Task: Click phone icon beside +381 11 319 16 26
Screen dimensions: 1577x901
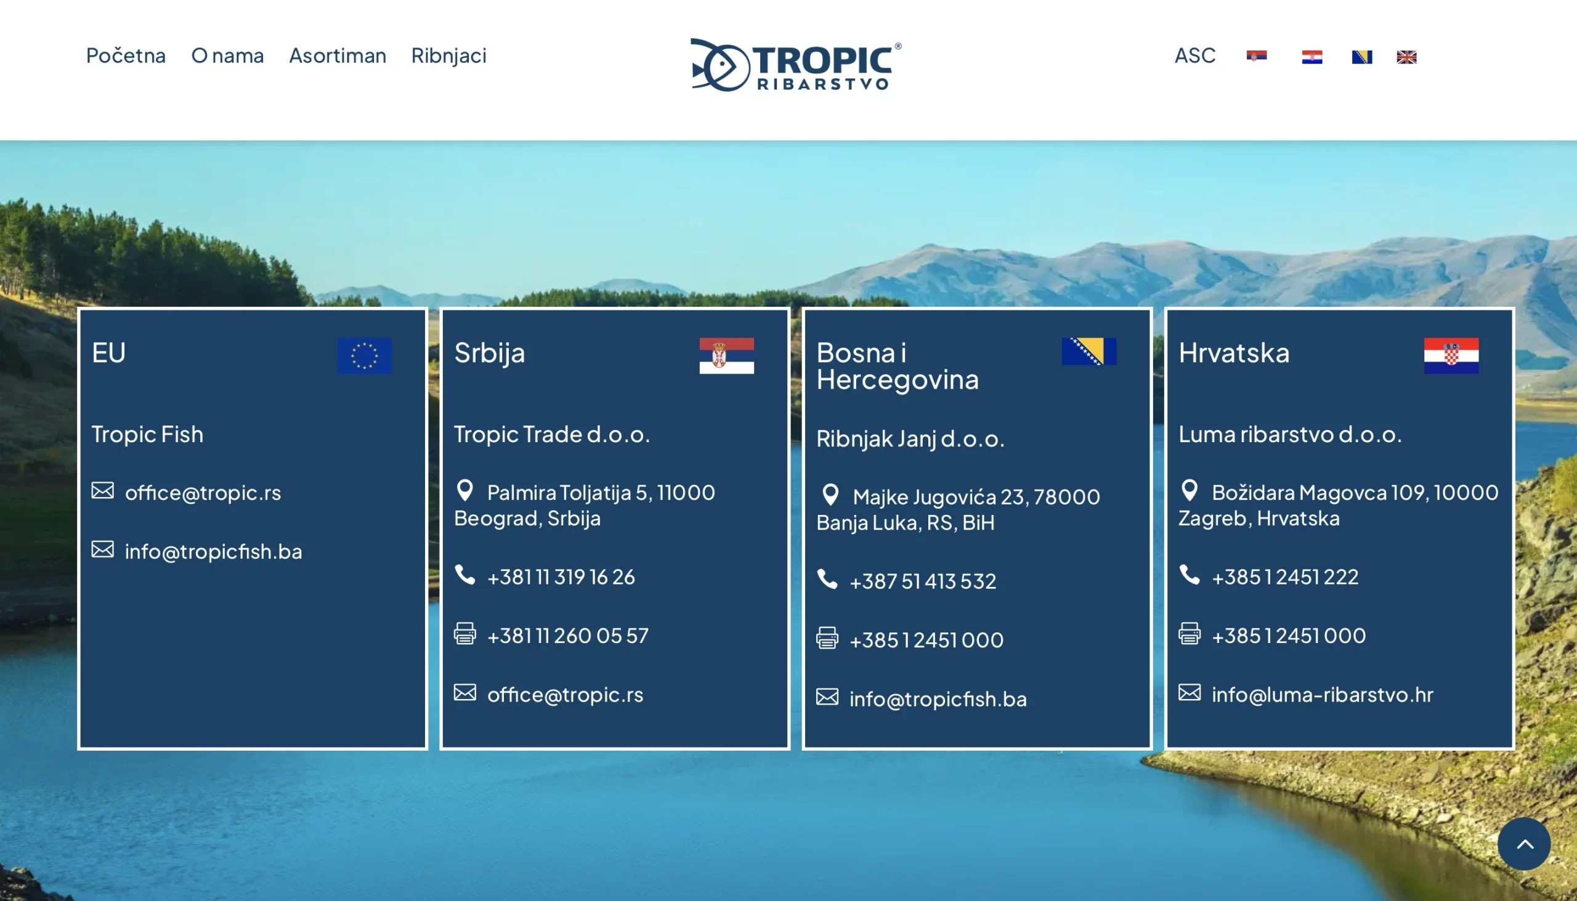Action: (465, 575)
